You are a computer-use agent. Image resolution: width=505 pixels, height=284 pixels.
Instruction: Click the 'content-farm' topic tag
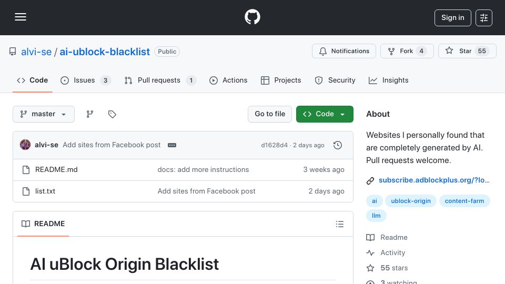click(x=464, y=201)
